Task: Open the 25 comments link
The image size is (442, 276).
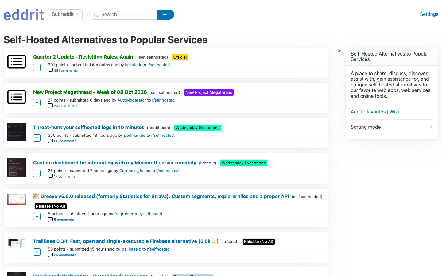Action: 65,255
